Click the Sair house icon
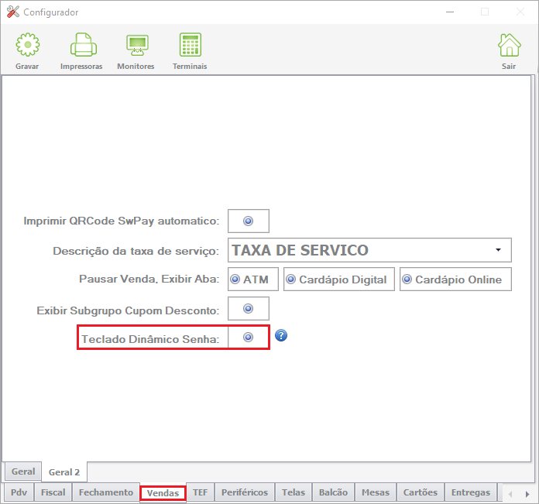This screenshot has height=504, width=539. (x=509, y=45)
